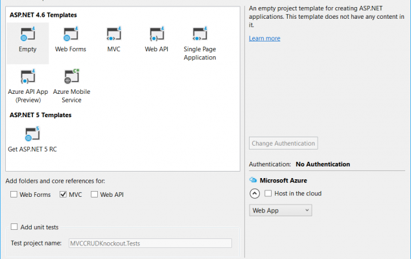Screen dimensions: 411x259
Task: Pick the MVC template icon
Action: tap(113, 34)
